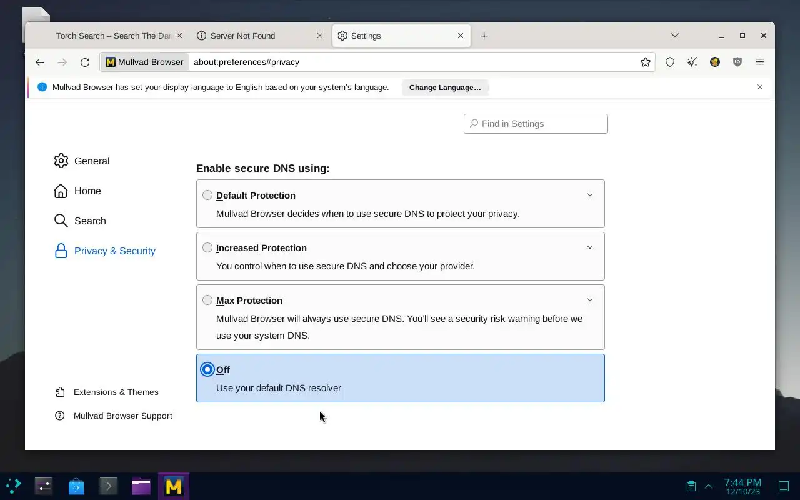Focus the about:preferences address bar
Screen dimensions: 800x500
[x=412, y=62]
